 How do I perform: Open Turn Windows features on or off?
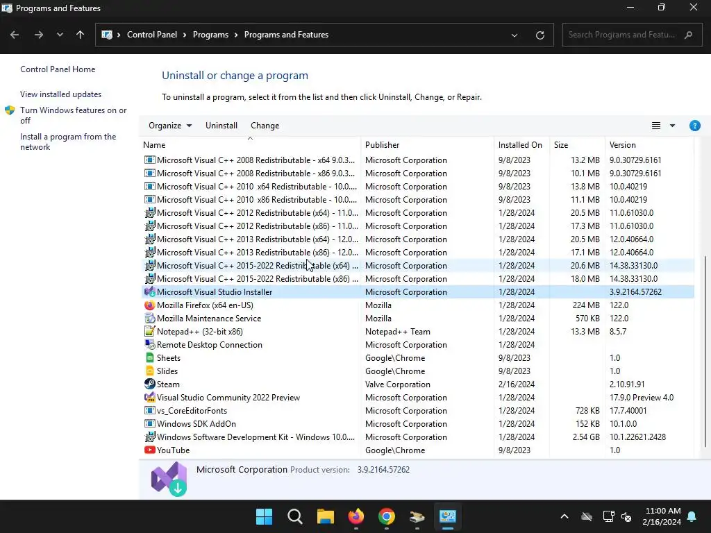coord(73,115)
